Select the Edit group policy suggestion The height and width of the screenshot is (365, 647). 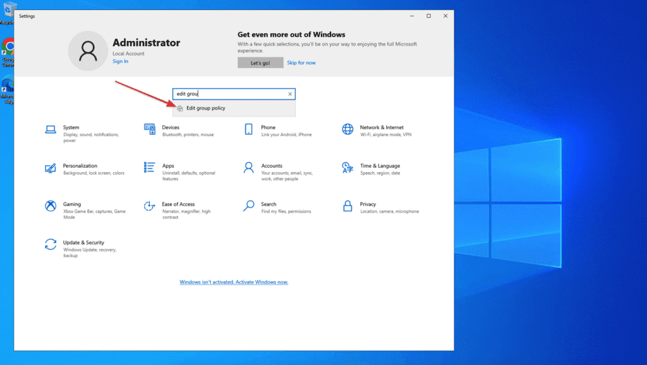[206, 108]
